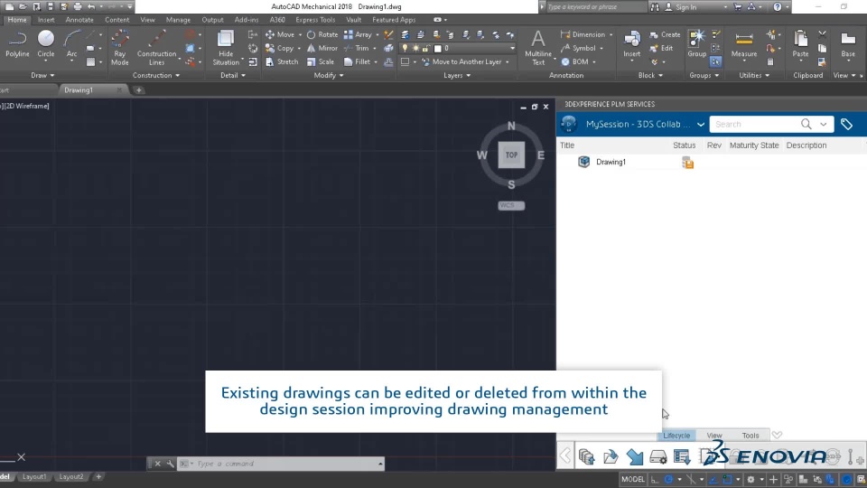Image resolution: width=867 pixels, height=488 pixels.
Task: Expand the Construction panel dropdown
Action: coord(156,75)
